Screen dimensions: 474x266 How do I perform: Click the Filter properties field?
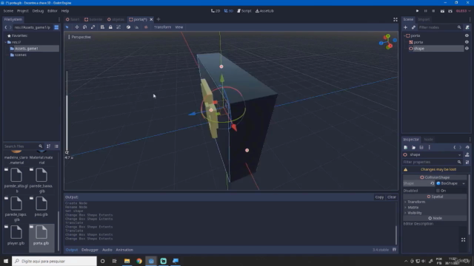pyautogui.click(x=433, y=162)
